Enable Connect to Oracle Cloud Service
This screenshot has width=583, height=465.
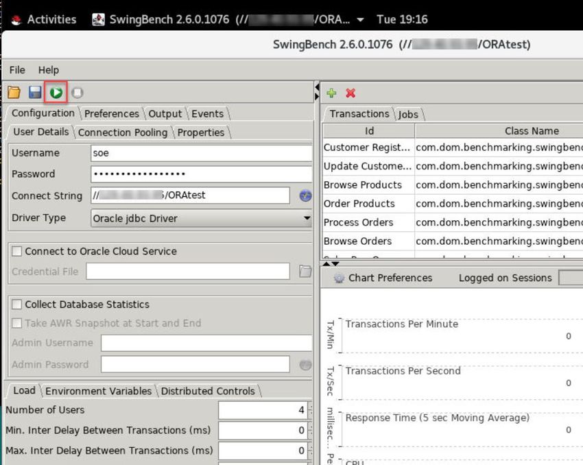pos(16,251)
